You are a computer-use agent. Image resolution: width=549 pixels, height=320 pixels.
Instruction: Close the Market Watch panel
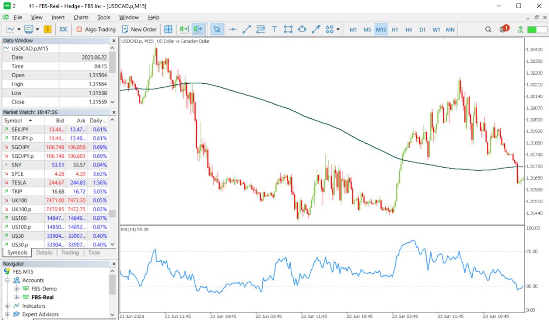[x=114, y=112]
